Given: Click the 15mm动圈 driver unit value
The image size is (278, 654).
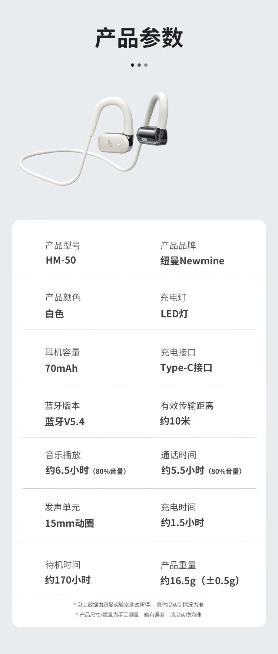Looking at the screenshot, I should (x=69, y=523).
